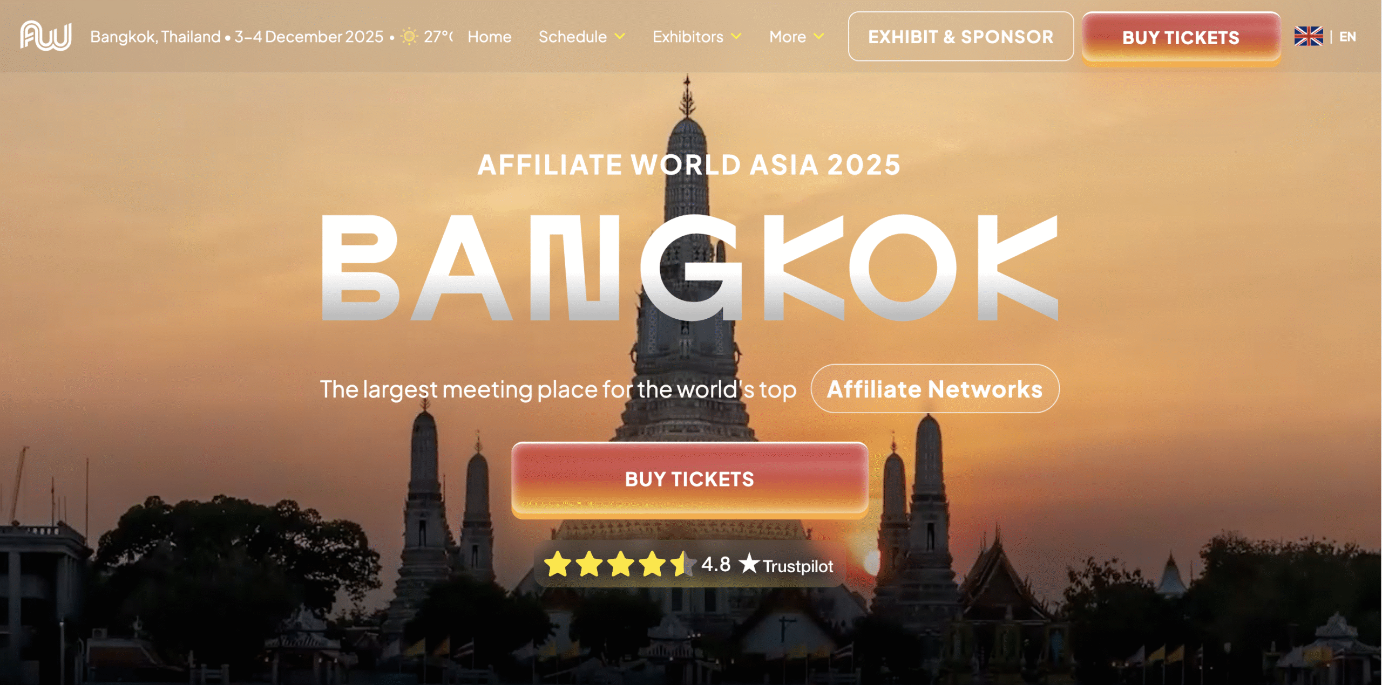Open the Exhibitors menu label
Screen dimensions: 1382x685
(688, 37)
